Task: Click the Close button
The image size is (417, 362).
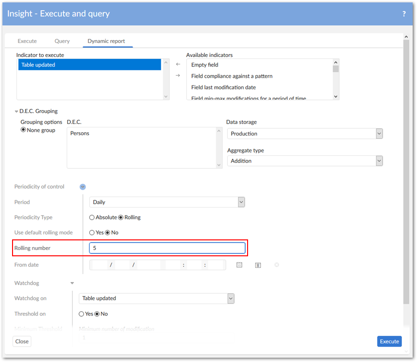Action: click(x=22, y=341)
